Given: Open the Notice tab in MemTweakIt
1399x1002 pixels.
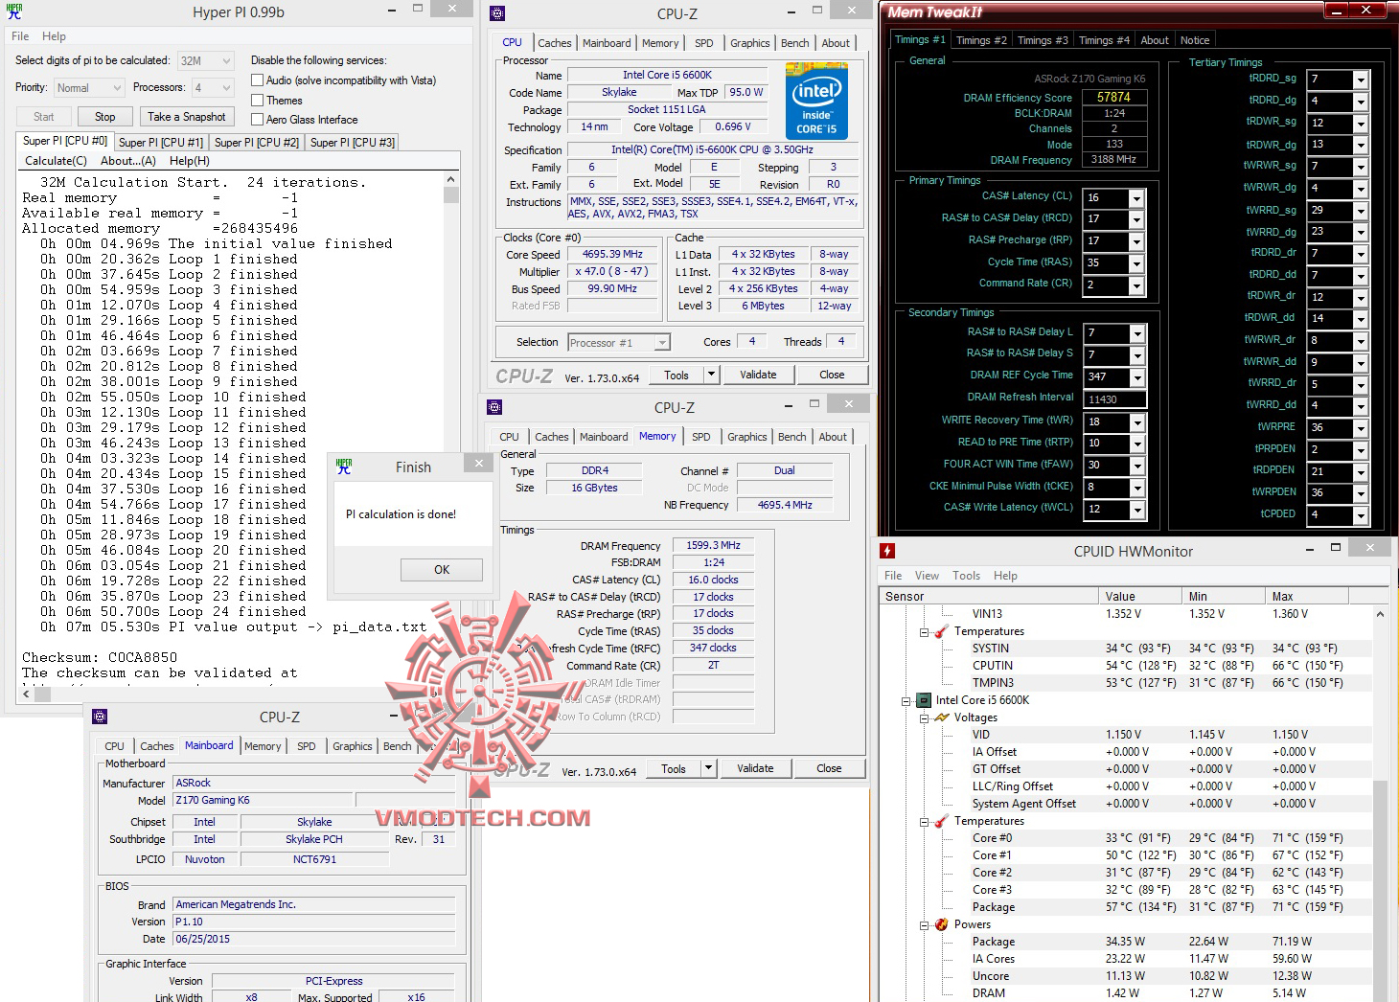Looking at the screenshot, I should 1195,40.
